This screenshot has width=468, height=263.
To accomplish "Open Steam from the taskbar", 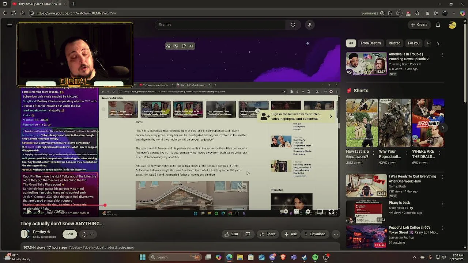I will point(304,257).
